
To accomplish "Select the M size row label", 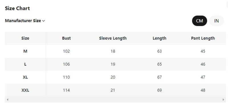I will tap(25, 51).
